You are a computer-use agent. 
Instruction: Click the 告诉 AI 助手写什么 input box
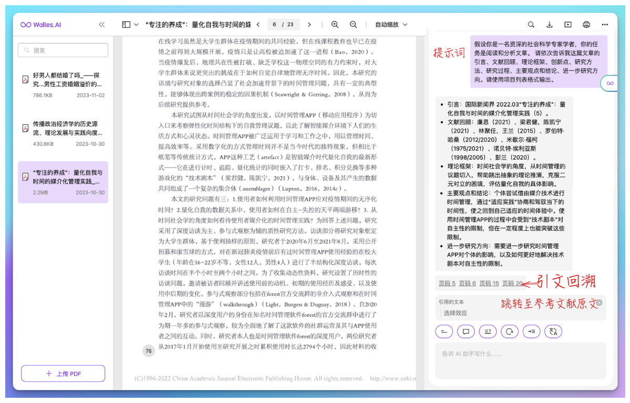tap(521, 360)
